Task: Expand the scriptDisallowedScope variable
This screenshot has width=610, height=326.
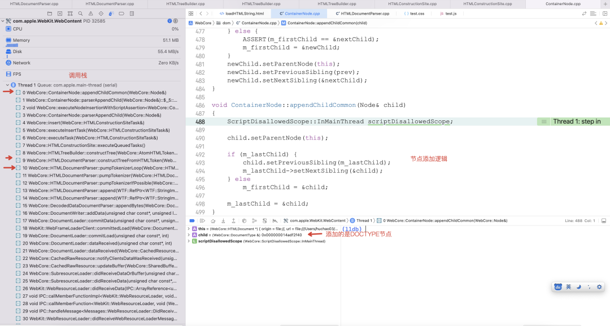Action: pos(189,241)
